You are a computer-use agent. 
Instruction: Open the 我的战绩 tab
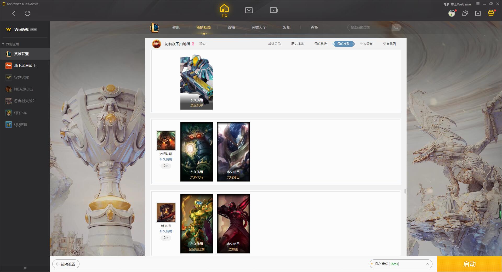click(203, 27)
